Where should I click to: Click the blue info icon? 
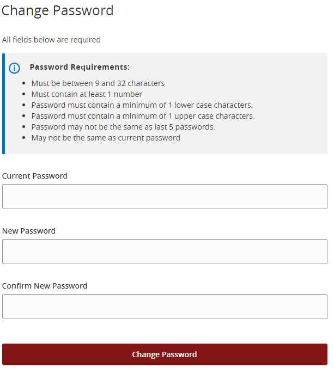[14, 68]
